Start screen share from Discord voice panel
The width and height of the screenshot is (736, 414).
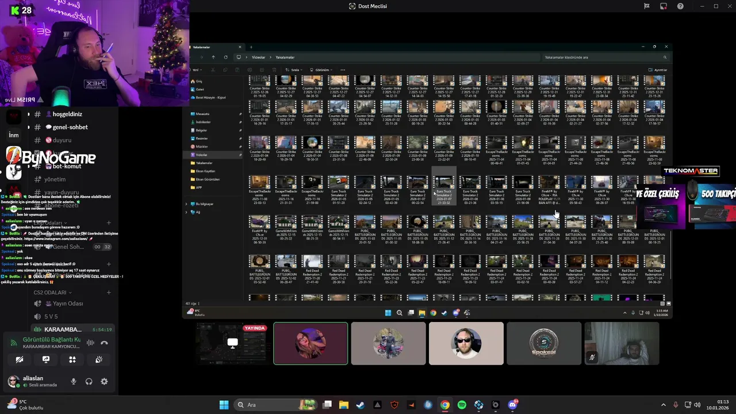tap(46, 359)
